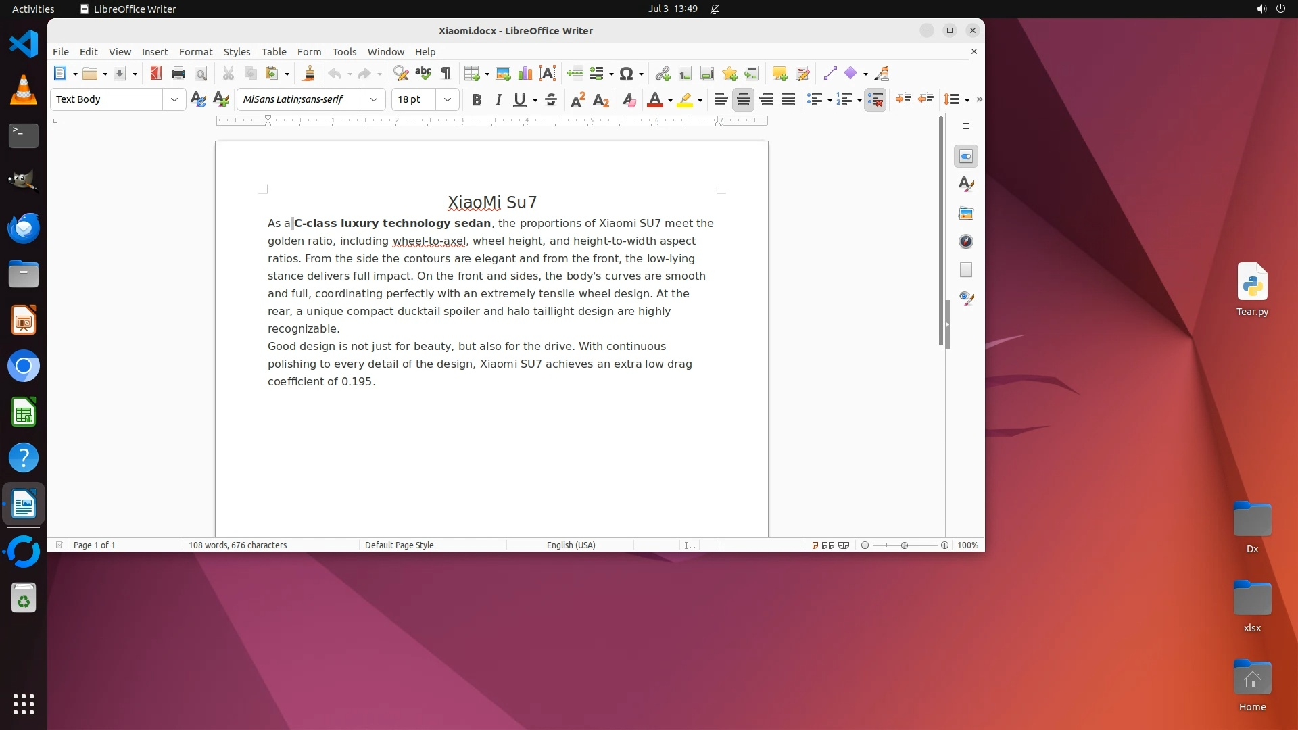Screen dimensions: 1298x730
Task: Open the font size dropdown list
Action: coord(448,99)
